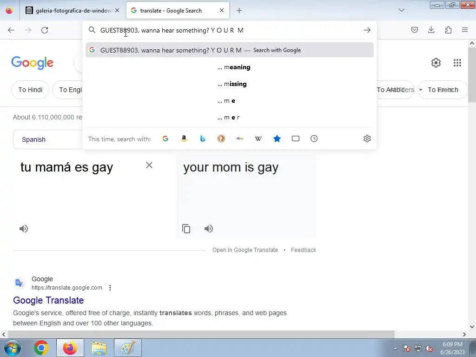This screenshot has height=357, width=476.
Task: Open the muted volume tray icon
Action: [x=429, y=348]
